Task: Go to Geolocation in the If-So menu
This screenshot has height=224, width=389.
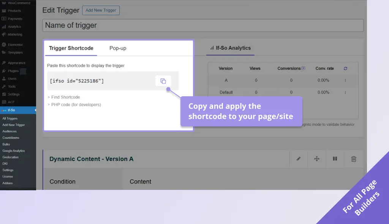Action: 11,157
